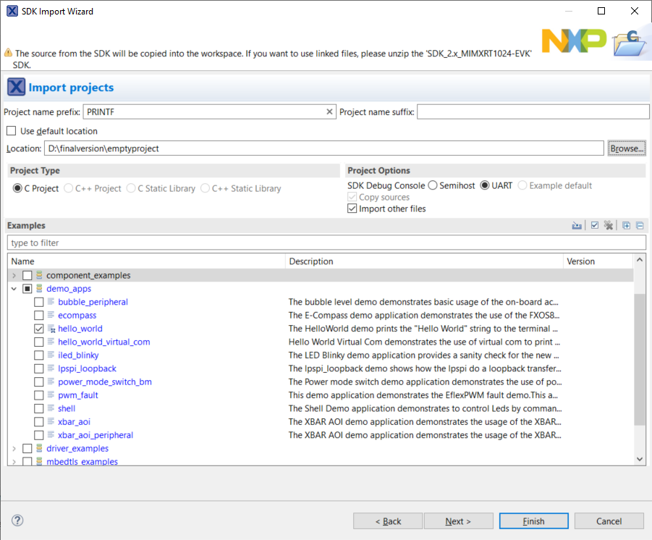Select all examples using the checkmark icon

594,225
